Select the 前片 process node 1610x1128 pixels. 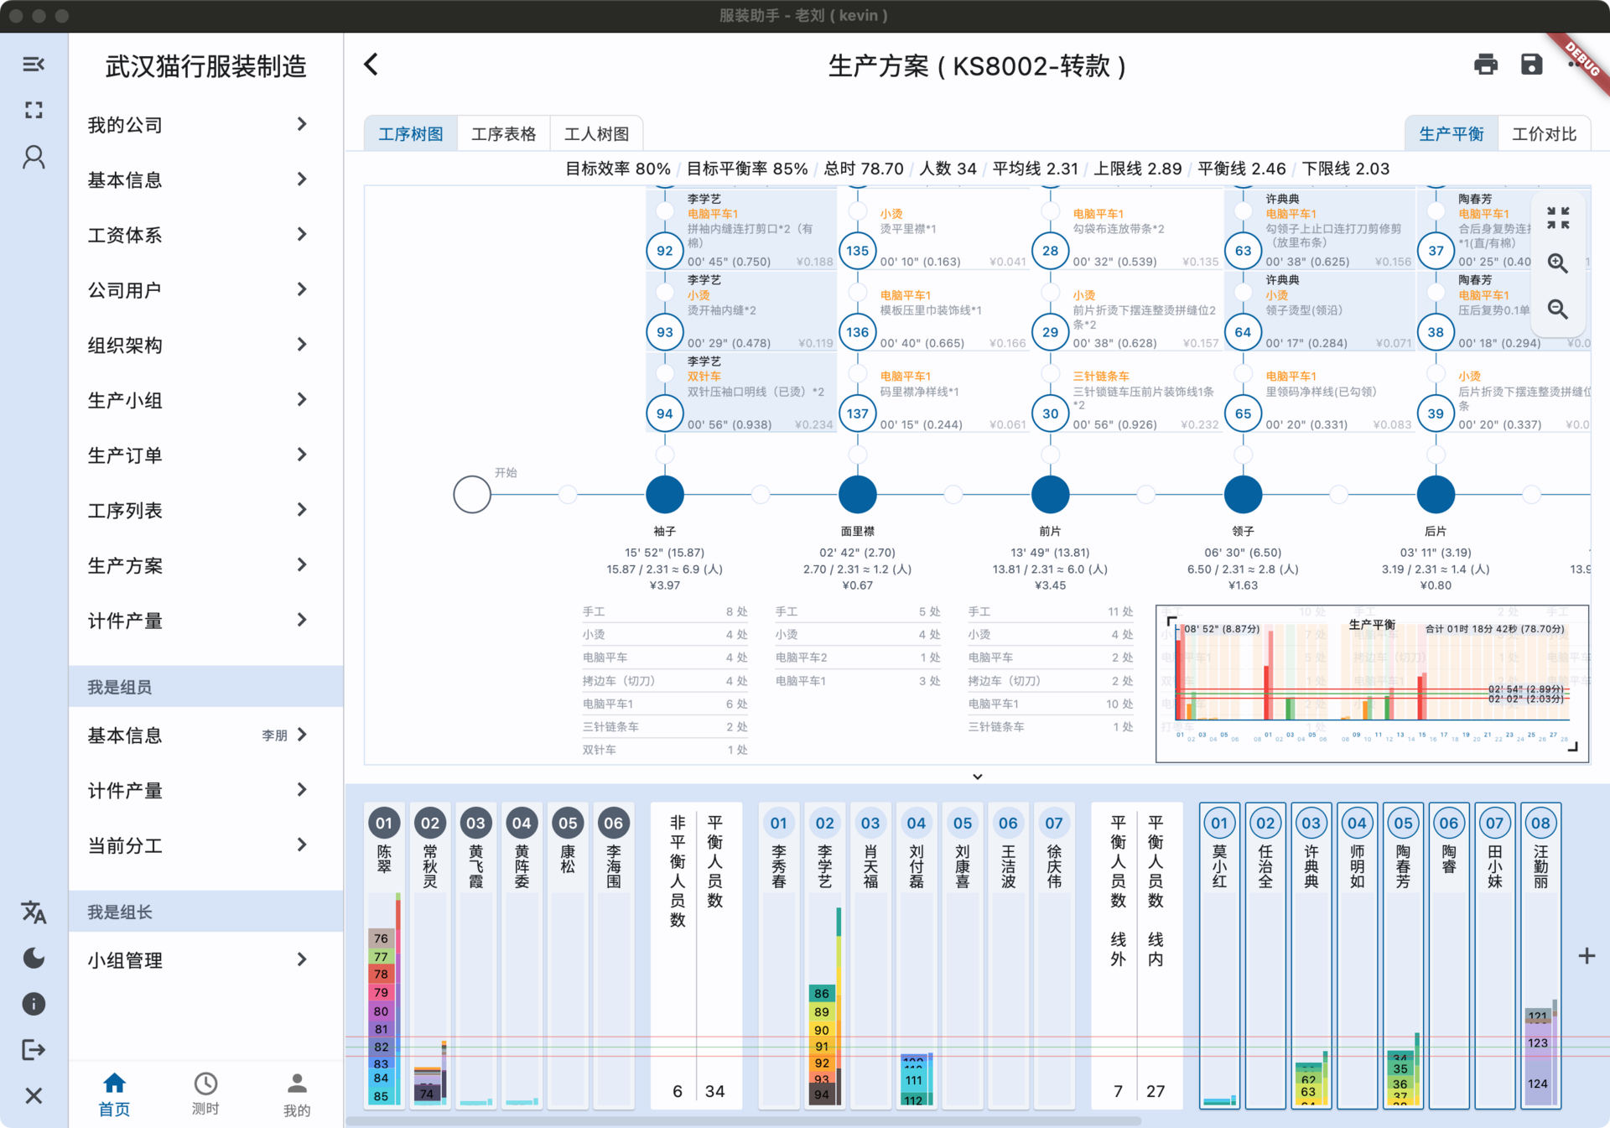(x=1051, y=495)
